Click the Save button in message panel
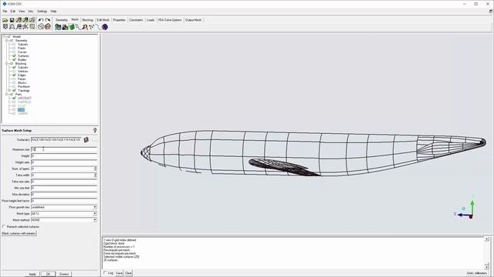This screenshot has height=277, width=494. 119,273
